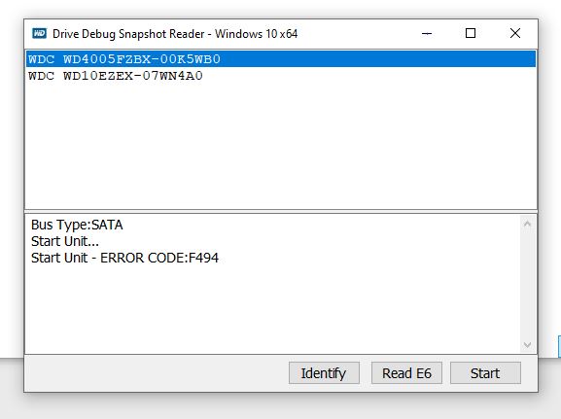Click the WD logo icon in title bar
Image resolution: width=561 pixels, height=419 pixels.
pos(39,34)
